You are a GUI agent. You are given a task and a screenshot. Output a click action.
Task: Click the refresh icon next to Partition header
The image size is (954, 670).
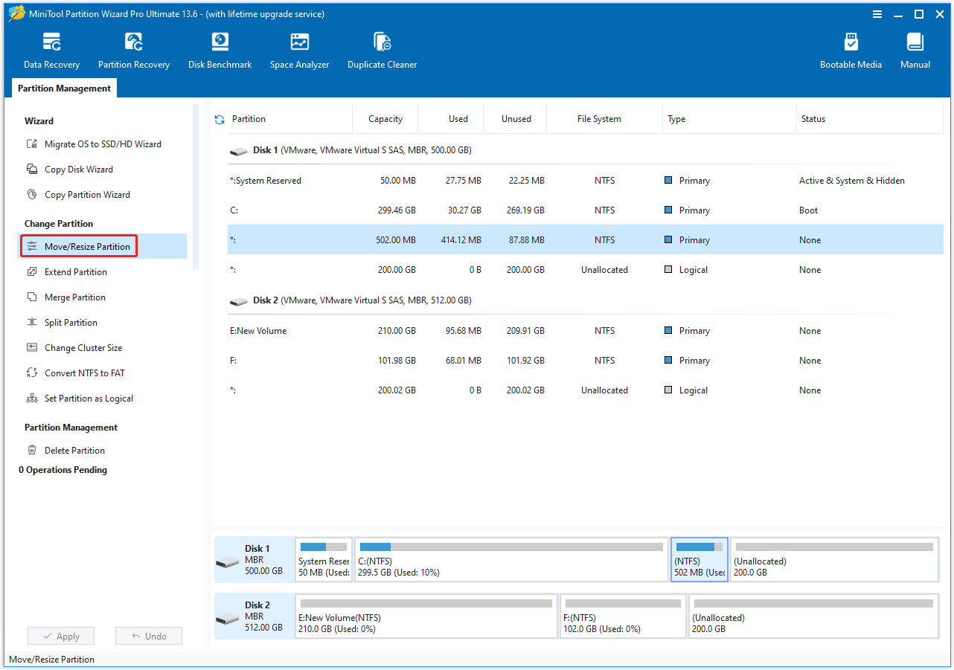(220, 119)
